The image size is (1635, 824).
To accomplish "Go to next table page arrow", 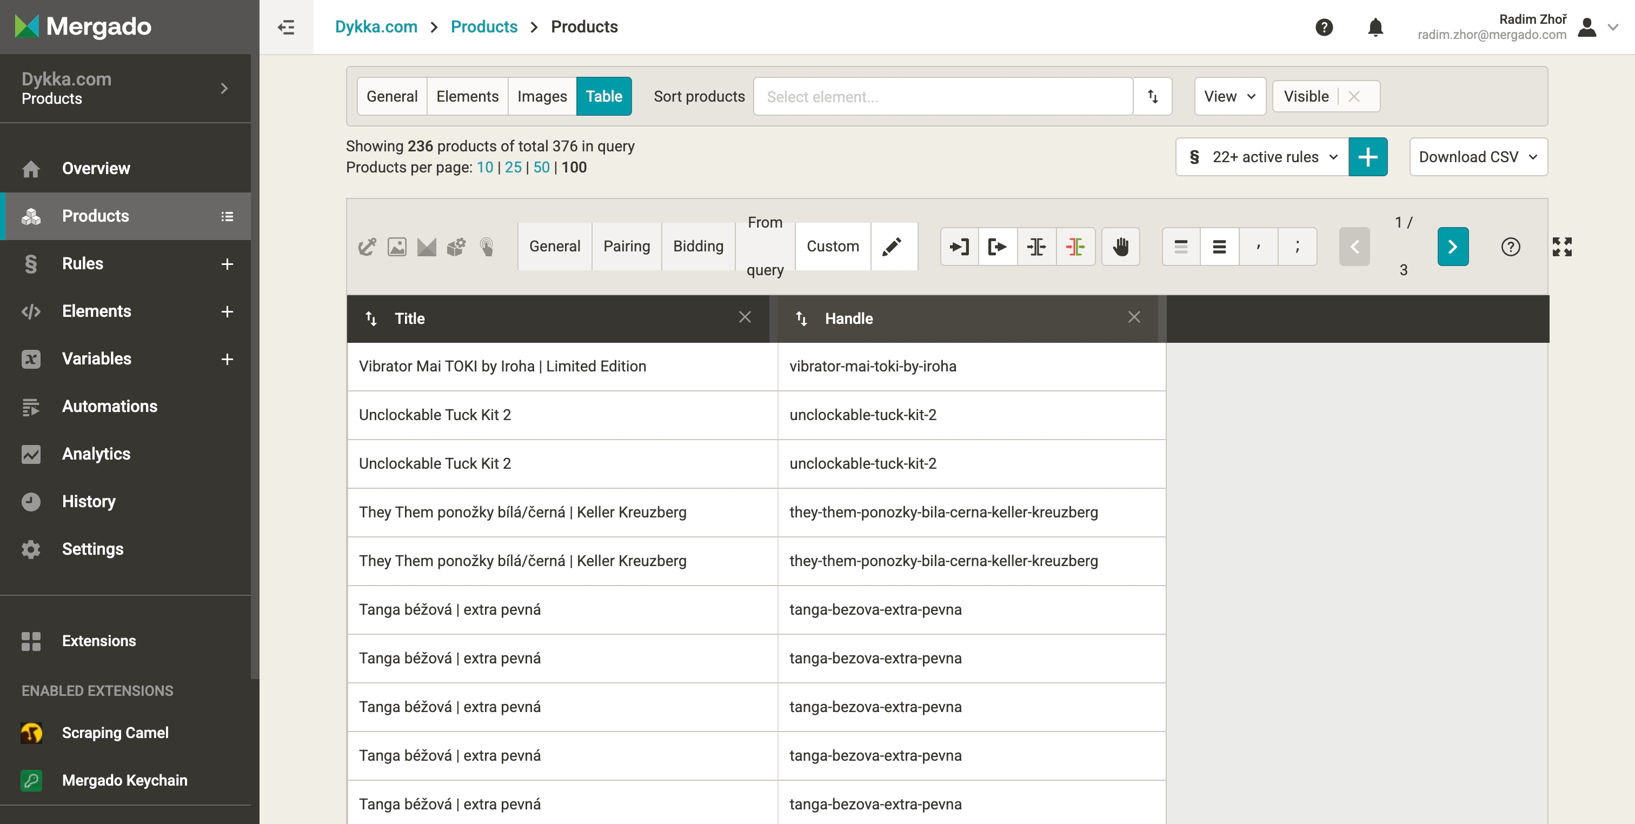I will [1452, 247].
